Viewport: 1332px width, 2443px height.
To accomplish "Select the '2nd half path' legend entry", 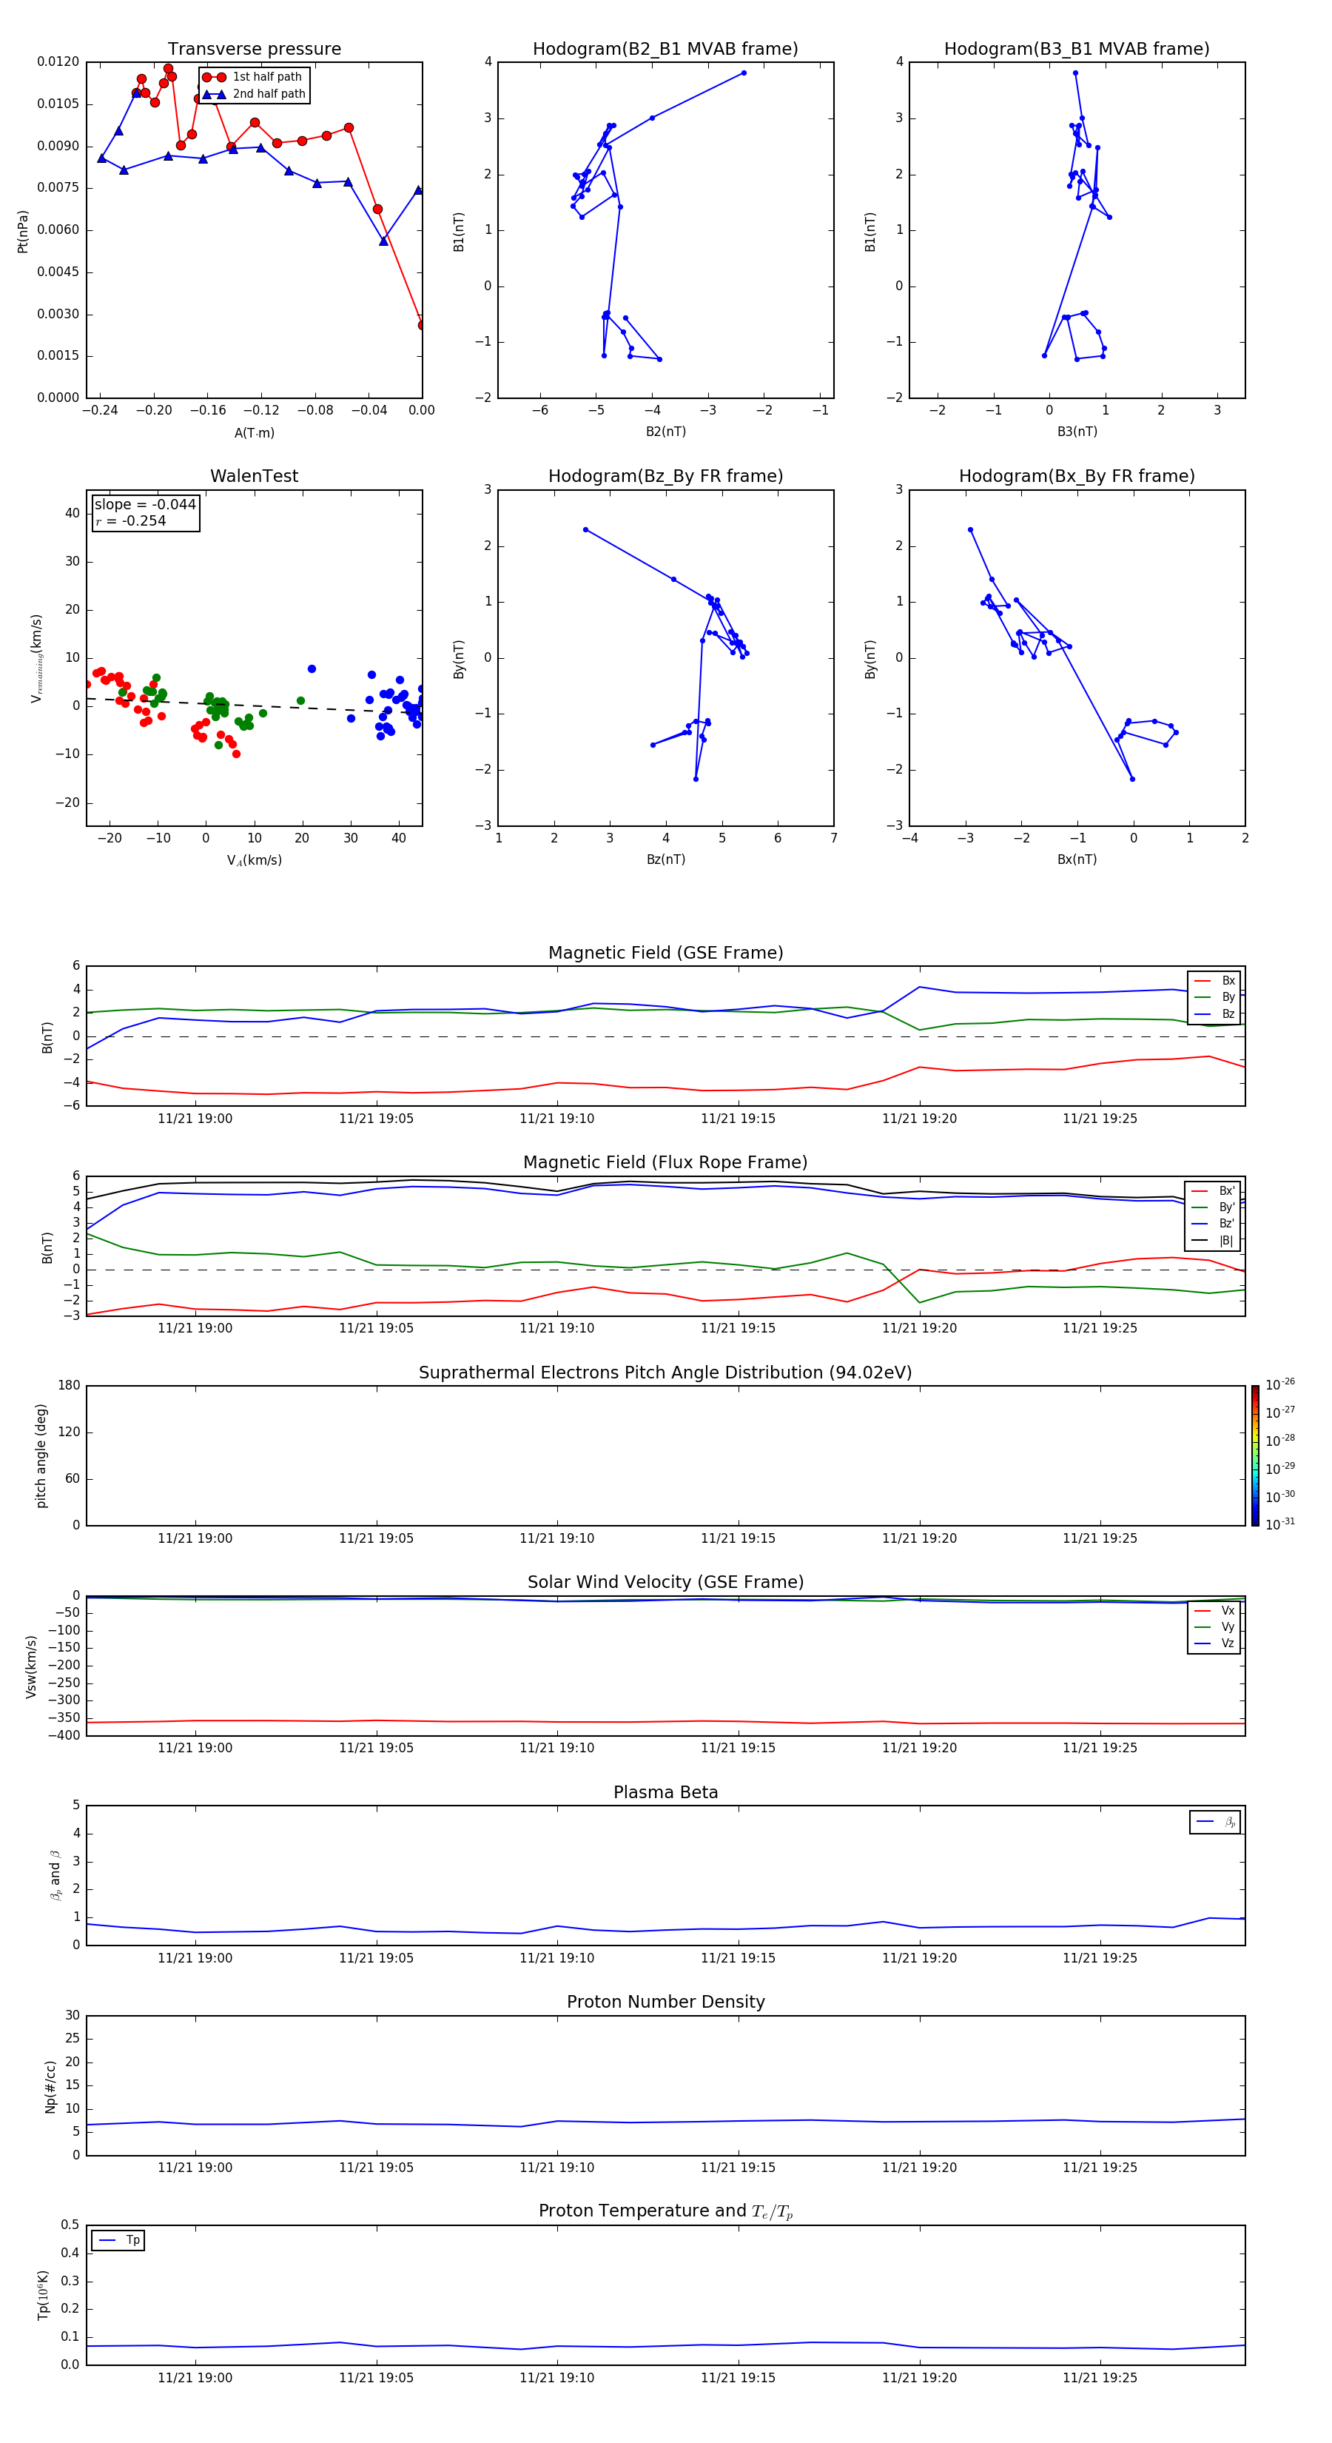I will (255, 94).
